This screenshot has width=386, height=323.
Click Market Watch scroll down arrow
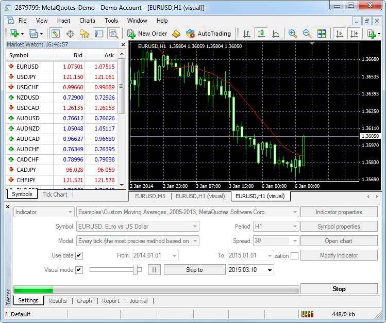[122, 185]
